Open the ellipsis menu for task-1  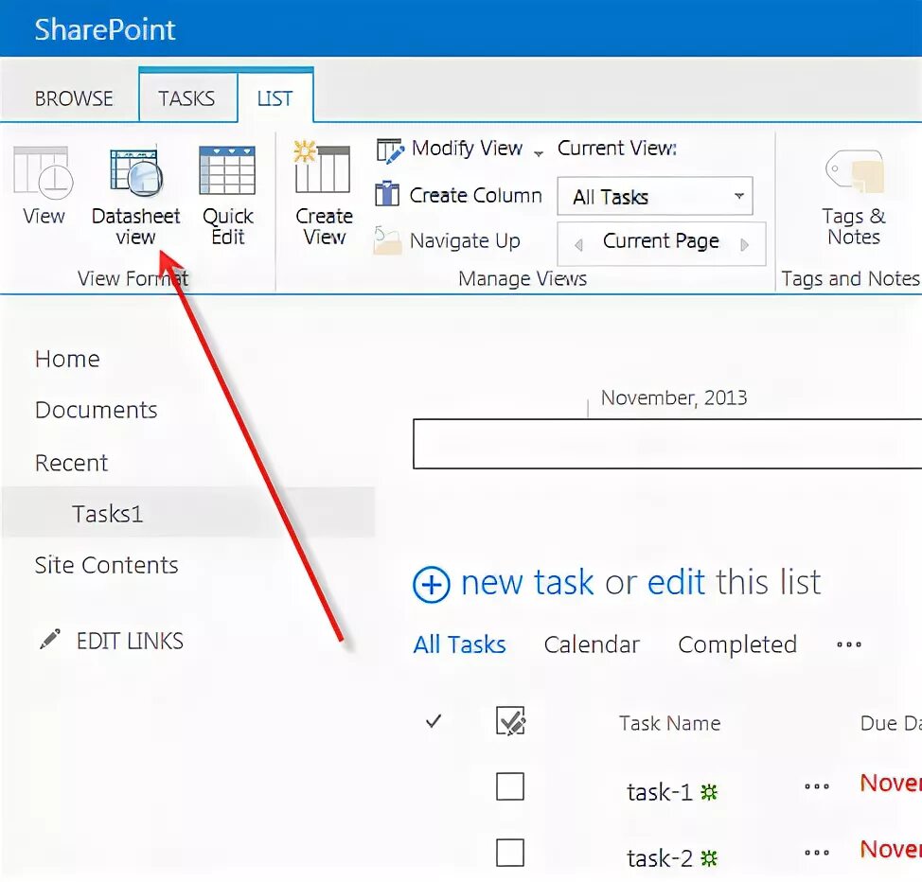click(x=817, y=786)
